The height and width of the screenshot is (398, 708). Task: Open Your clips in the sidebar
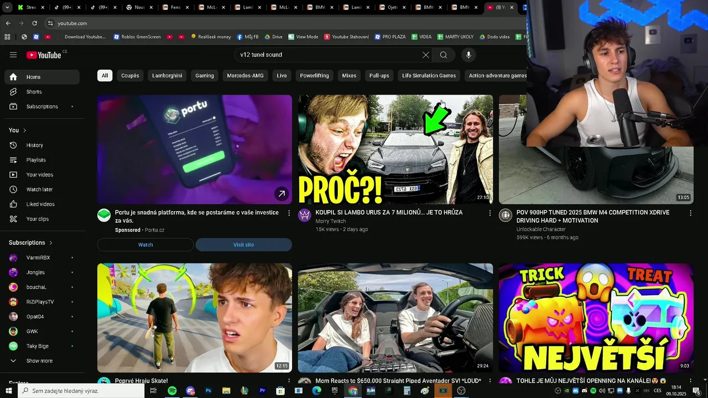click(42, 219)
